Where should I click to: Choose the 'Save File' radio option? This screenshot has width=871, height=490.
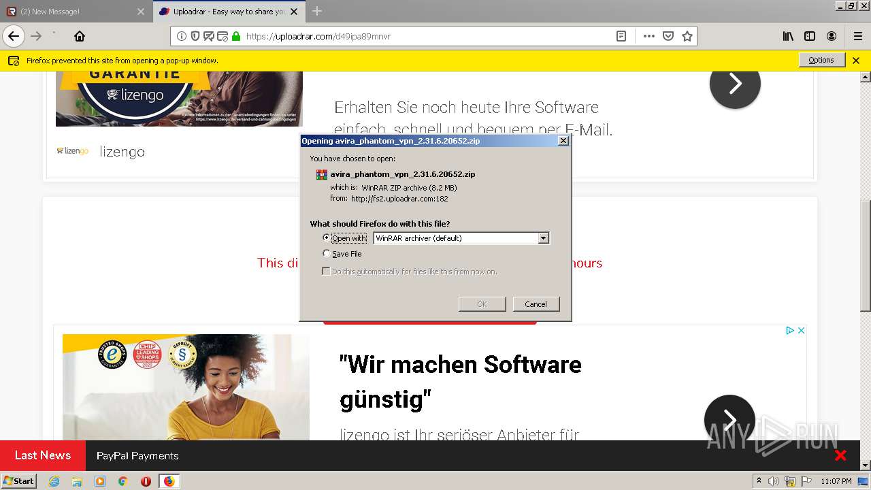(327, 253)
